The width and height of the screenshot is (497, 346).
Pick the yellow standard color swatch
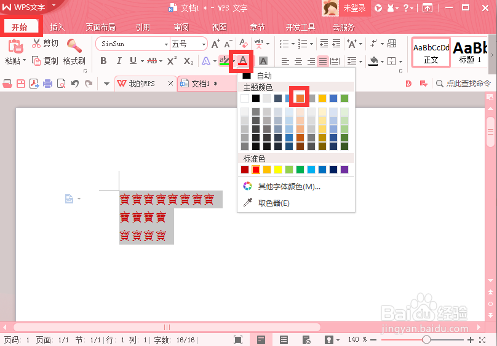[278, 170]
